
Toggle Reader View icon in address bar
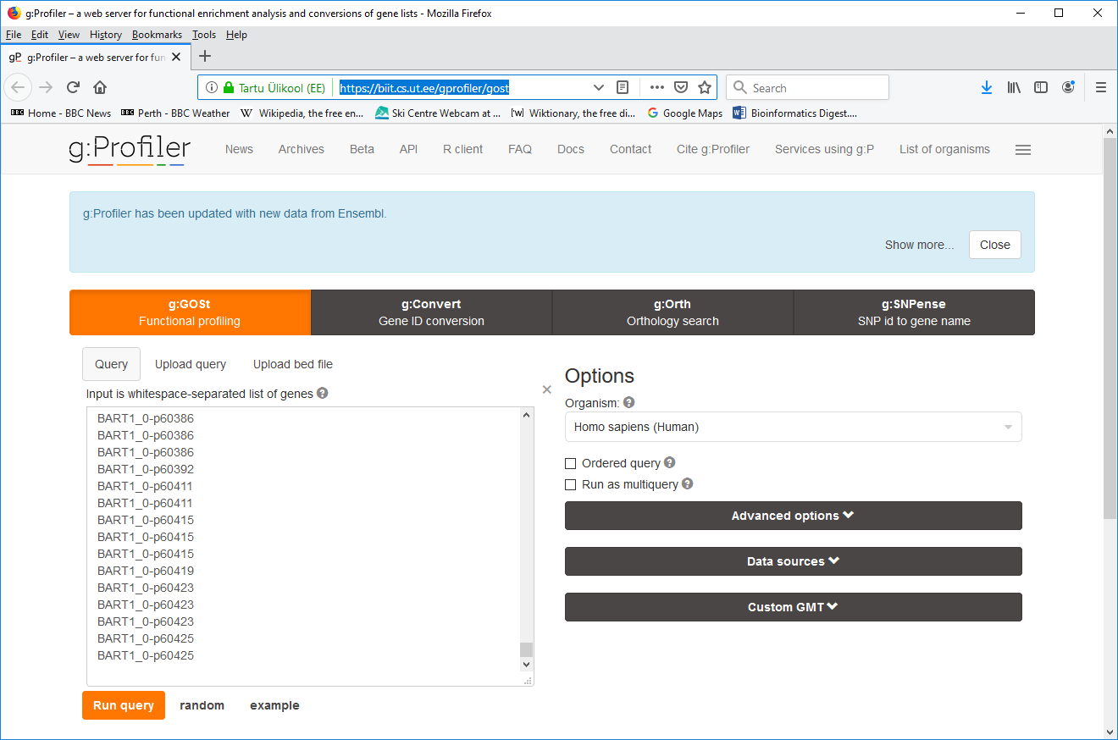click(623, 87)
